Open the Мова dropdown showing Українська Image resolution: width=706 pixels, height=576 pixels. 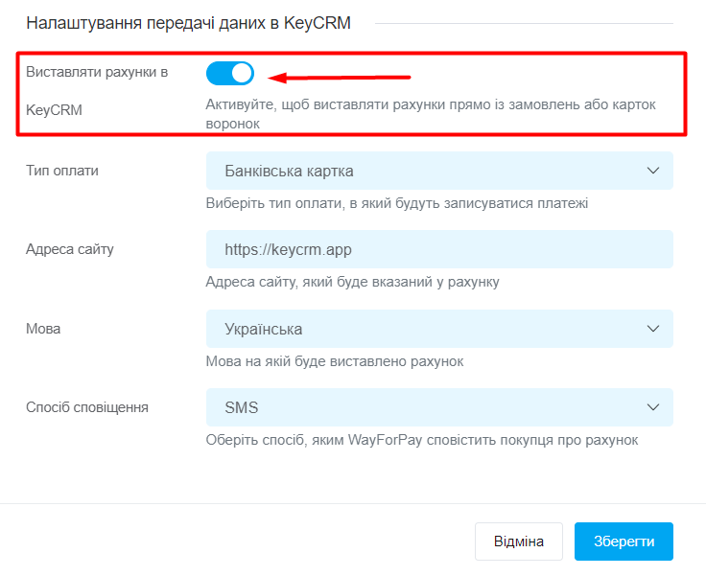439,329
